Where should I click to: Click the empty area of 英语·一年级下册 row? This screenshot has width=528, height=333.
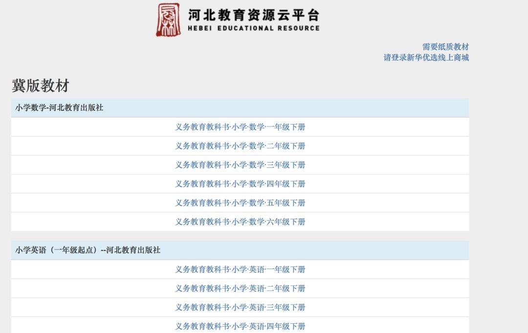point(88,270)
